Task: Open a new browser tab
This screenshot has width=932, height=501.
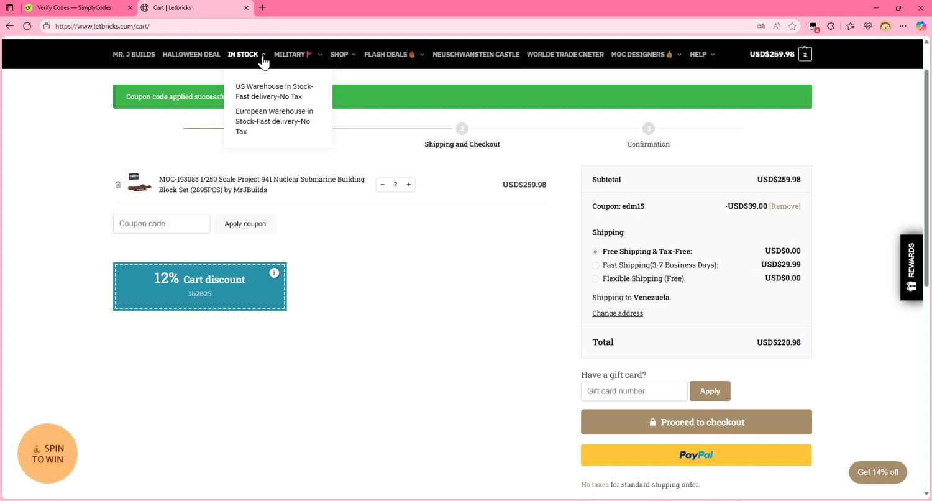Action: (x=262, y=8)
